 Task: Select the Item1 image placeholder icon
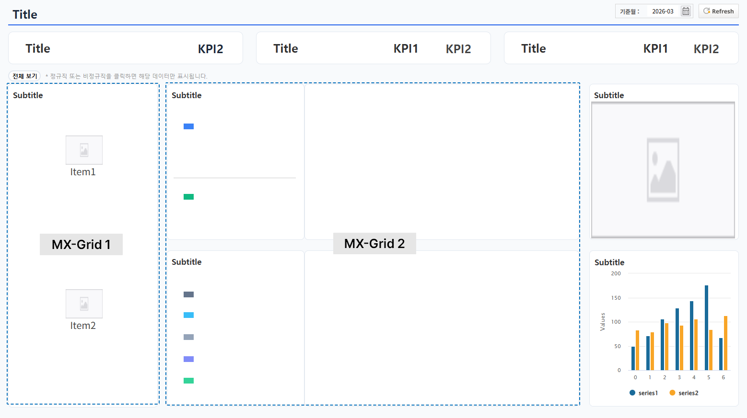[84, 150]
